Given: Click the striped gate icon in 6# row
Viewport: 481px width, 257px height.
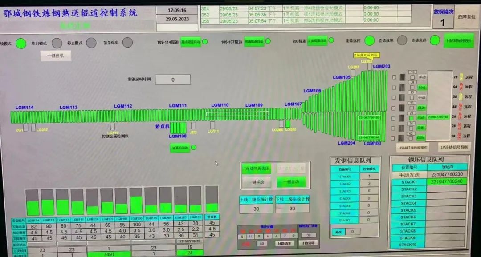Looking at the screenshot, I should (402, 87).
